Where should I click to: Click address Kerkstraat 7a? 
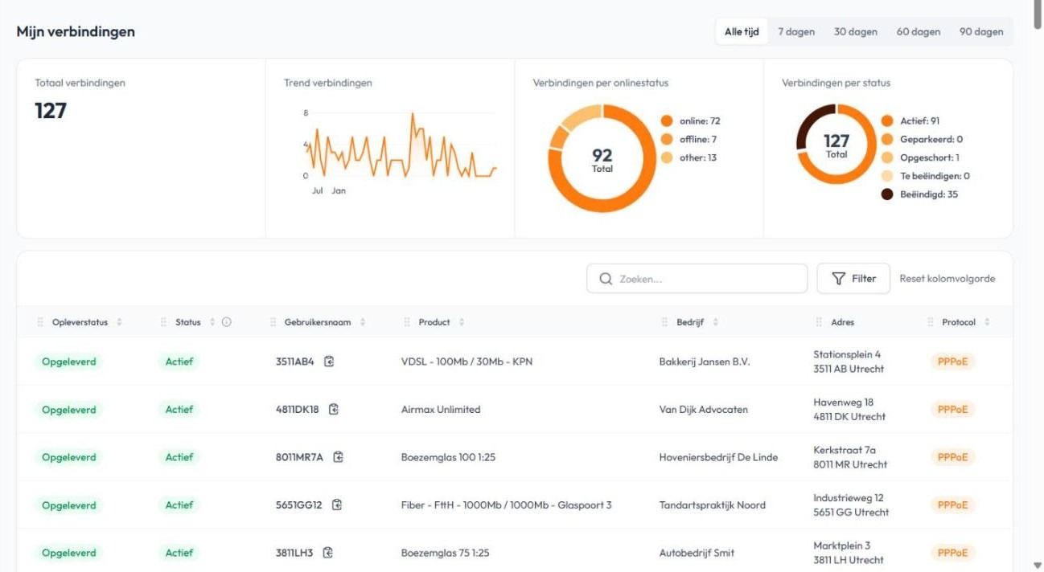click(x=845, y=451)
